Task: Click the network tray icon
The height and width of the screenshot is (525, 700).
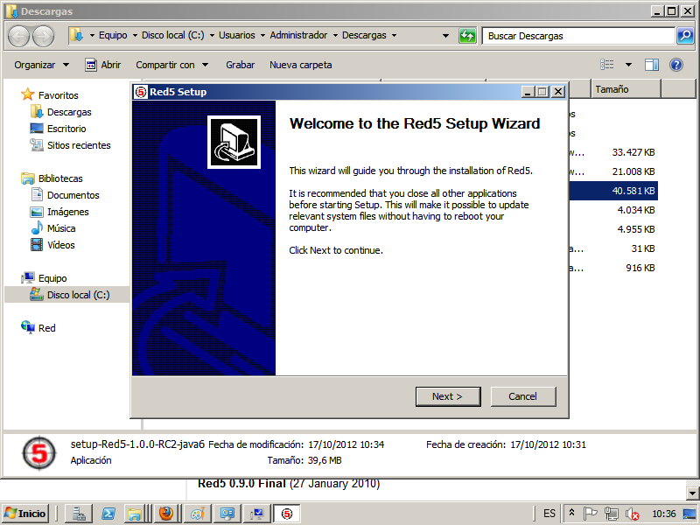Action: click(x=611, y=514)
